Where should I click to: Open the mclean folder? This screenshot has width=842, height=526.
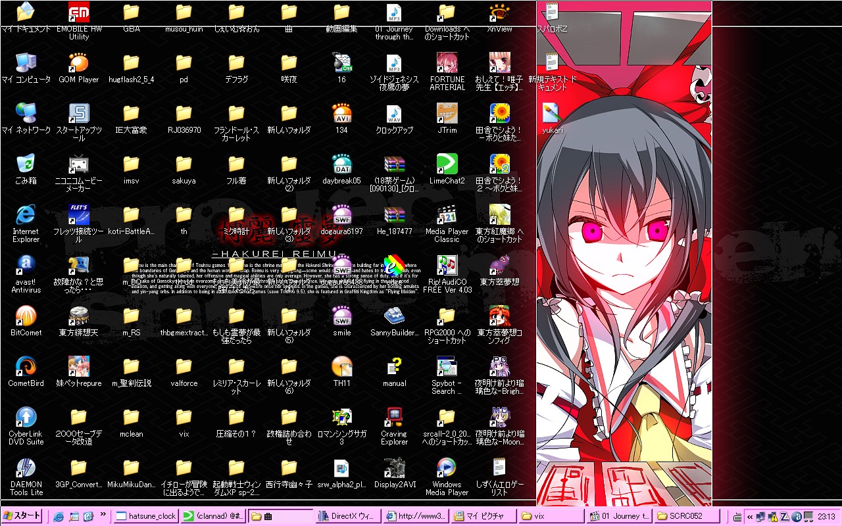(x=132, y=417)
